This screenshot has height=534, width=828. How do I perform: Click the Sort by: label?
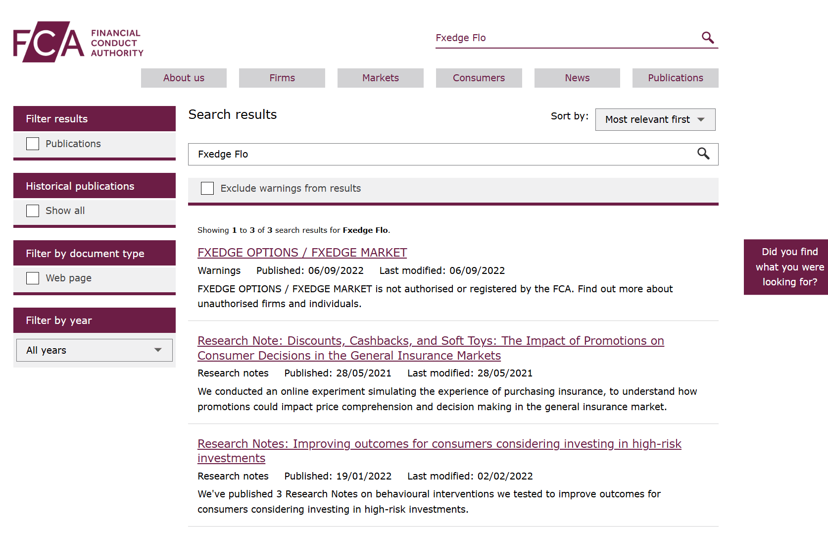point(570,116)
